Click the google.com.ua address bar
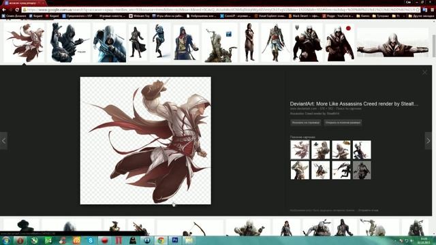436x245 pixels. (x=221, y=10)
